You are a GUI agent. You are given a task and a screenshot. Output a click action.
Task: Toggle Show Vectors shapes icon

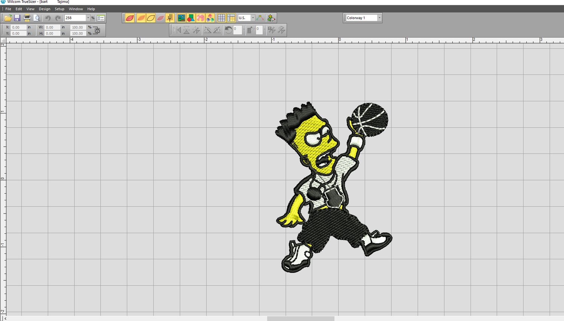pos(191,18)
